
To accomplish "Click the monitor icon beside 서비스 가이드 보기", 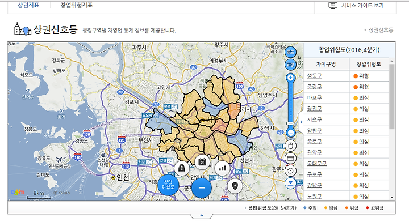I will pyautogui.click(x=333, y=6).
